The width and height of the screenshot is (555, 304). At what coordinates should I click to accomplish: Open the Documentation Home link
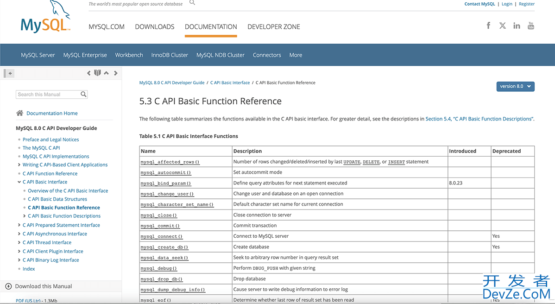click(x=52, y=113)
